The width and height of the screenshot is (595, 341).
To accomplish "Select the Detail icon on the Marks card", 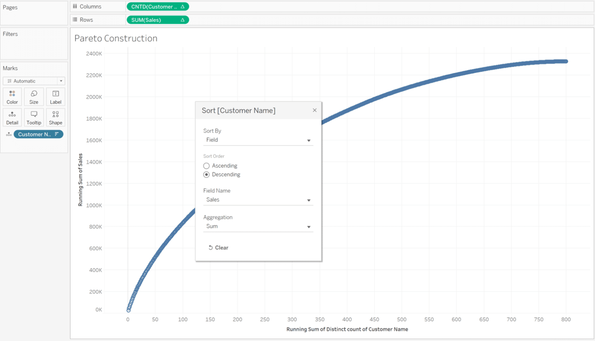I will point(12,117).
